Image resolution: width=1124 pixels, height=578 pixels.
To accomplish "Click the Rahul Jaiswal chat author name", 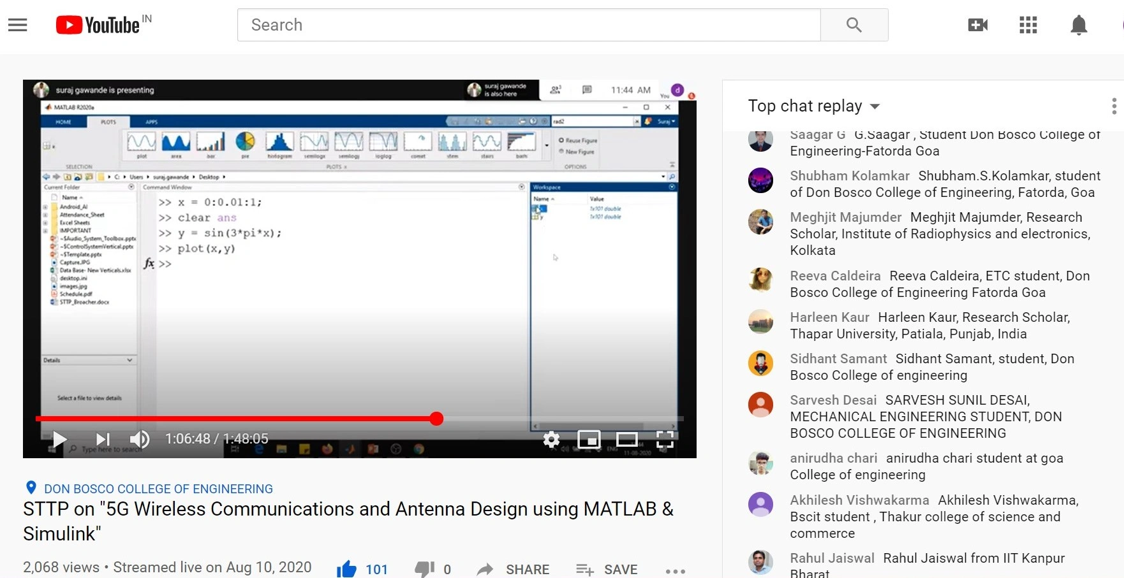I will coord(832,558).
